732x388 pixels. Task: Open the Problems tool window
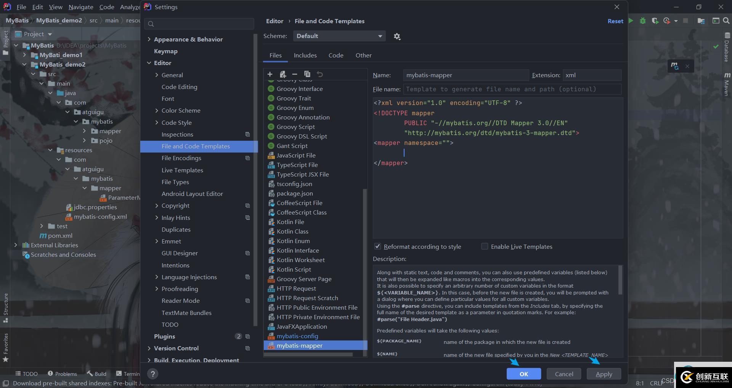62,374
